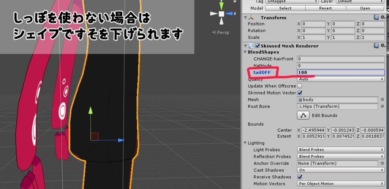Screen dimensions: 389x189
Task: Collapse the Lighting foldout
Action: (245, 143)
